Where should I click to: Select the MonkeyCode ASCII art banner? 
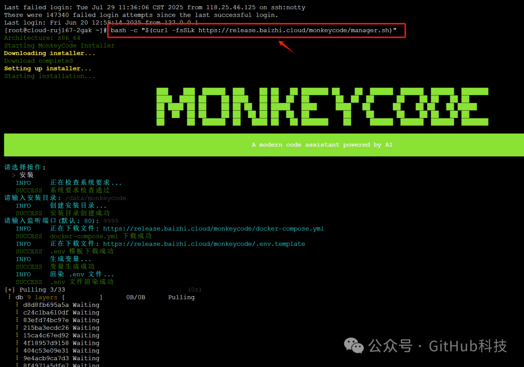(321, 106)
